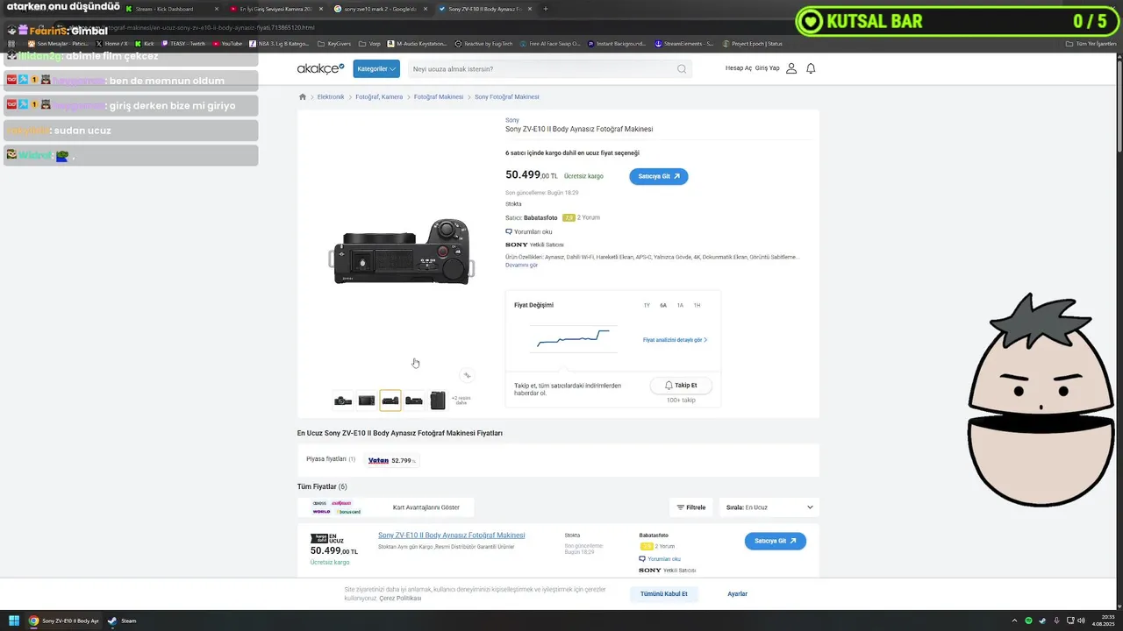Viewport: 1123px width, 631px height.
Task: Switch to 'En İyi Giriş Seviyesi Kamera' tab
Action: [275, 9]
